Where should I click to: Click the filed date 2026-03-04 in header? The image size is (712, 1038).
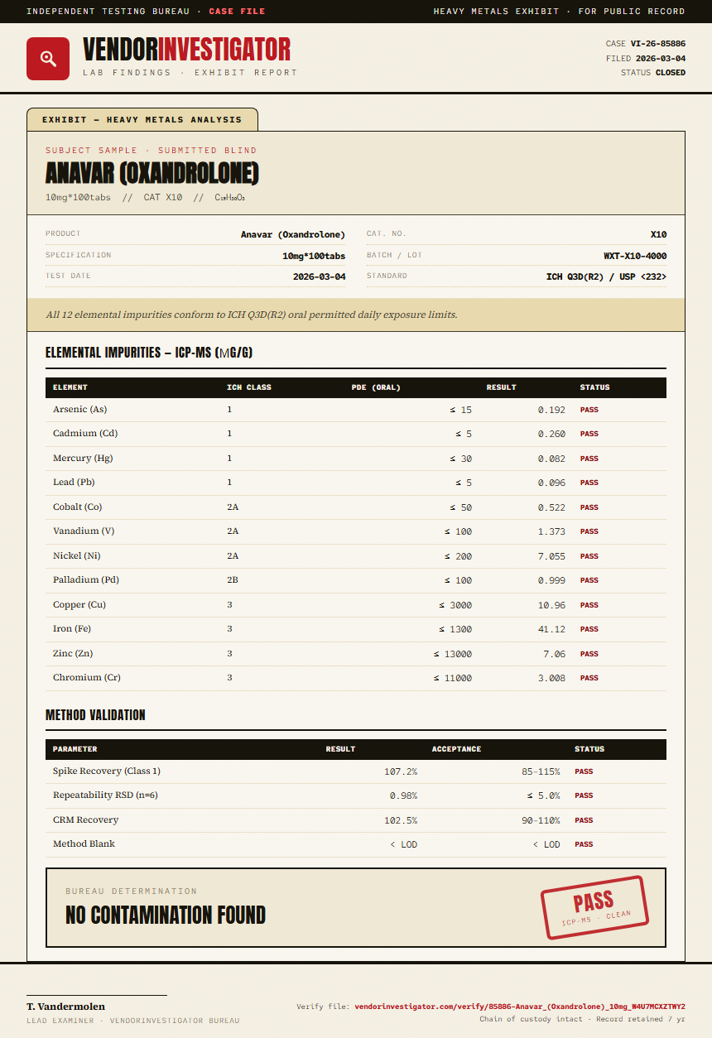click(661, 58)
